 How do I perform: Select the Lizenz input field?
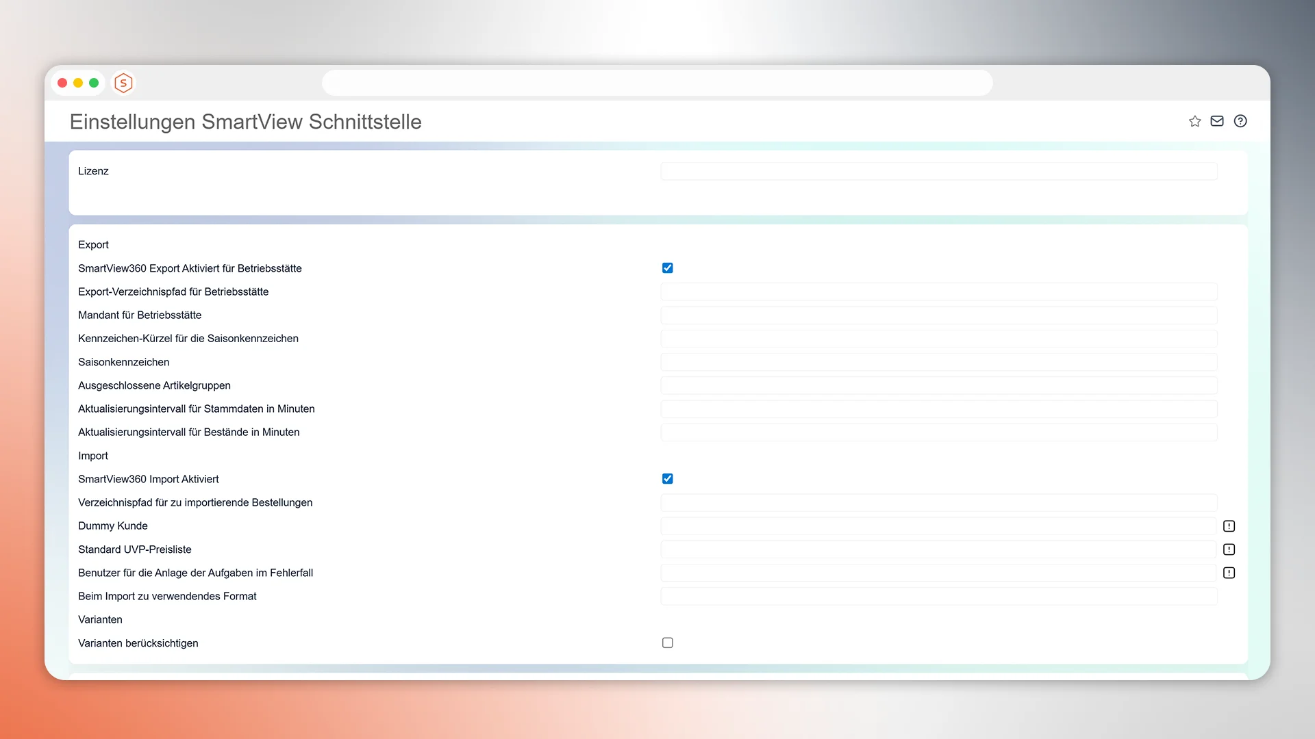pyautogui.click(x=939, y=171)
